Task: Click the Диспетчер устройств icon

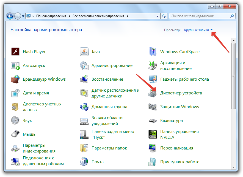Action: click(153, 93)
